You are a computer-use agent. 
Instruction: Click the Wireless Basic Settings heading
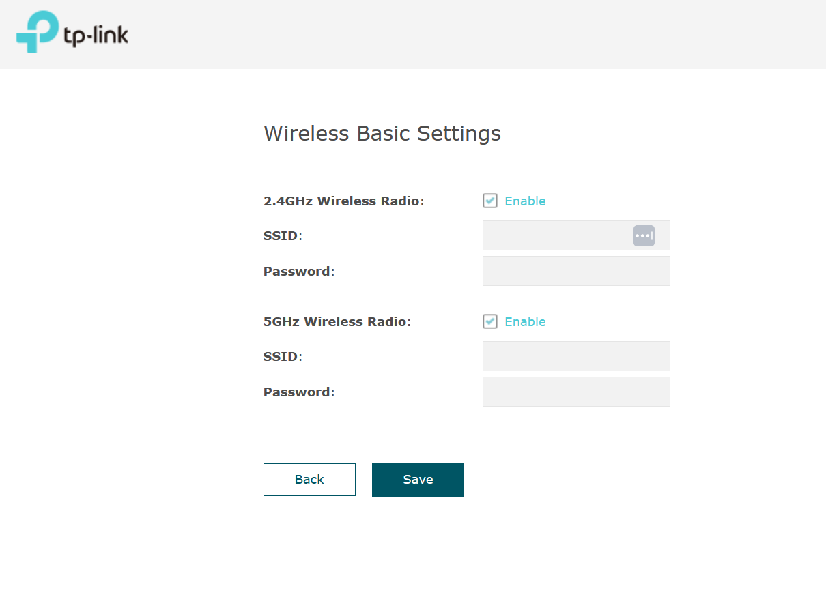click(382, 133)
